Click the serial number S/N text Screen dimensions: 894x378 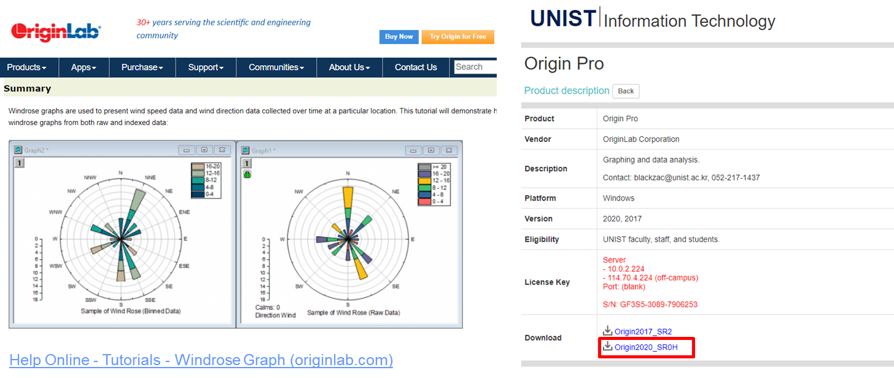point(650,304)
